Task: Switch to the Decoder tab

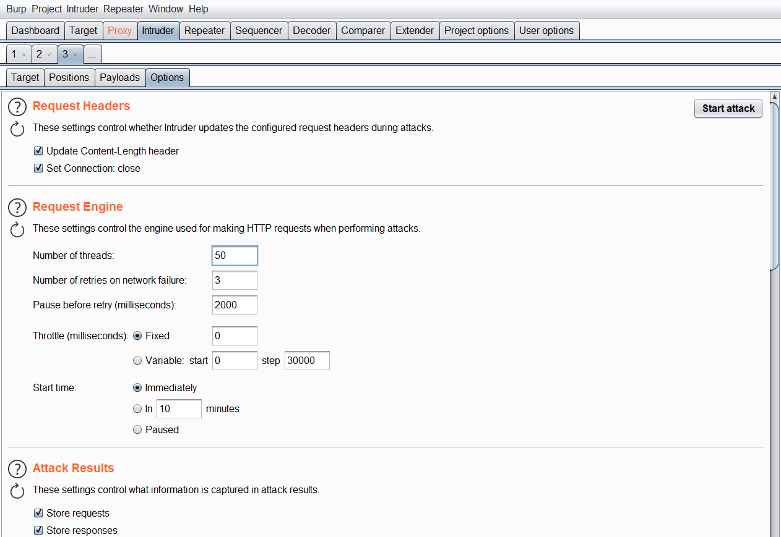Action: tap(312, 30)
